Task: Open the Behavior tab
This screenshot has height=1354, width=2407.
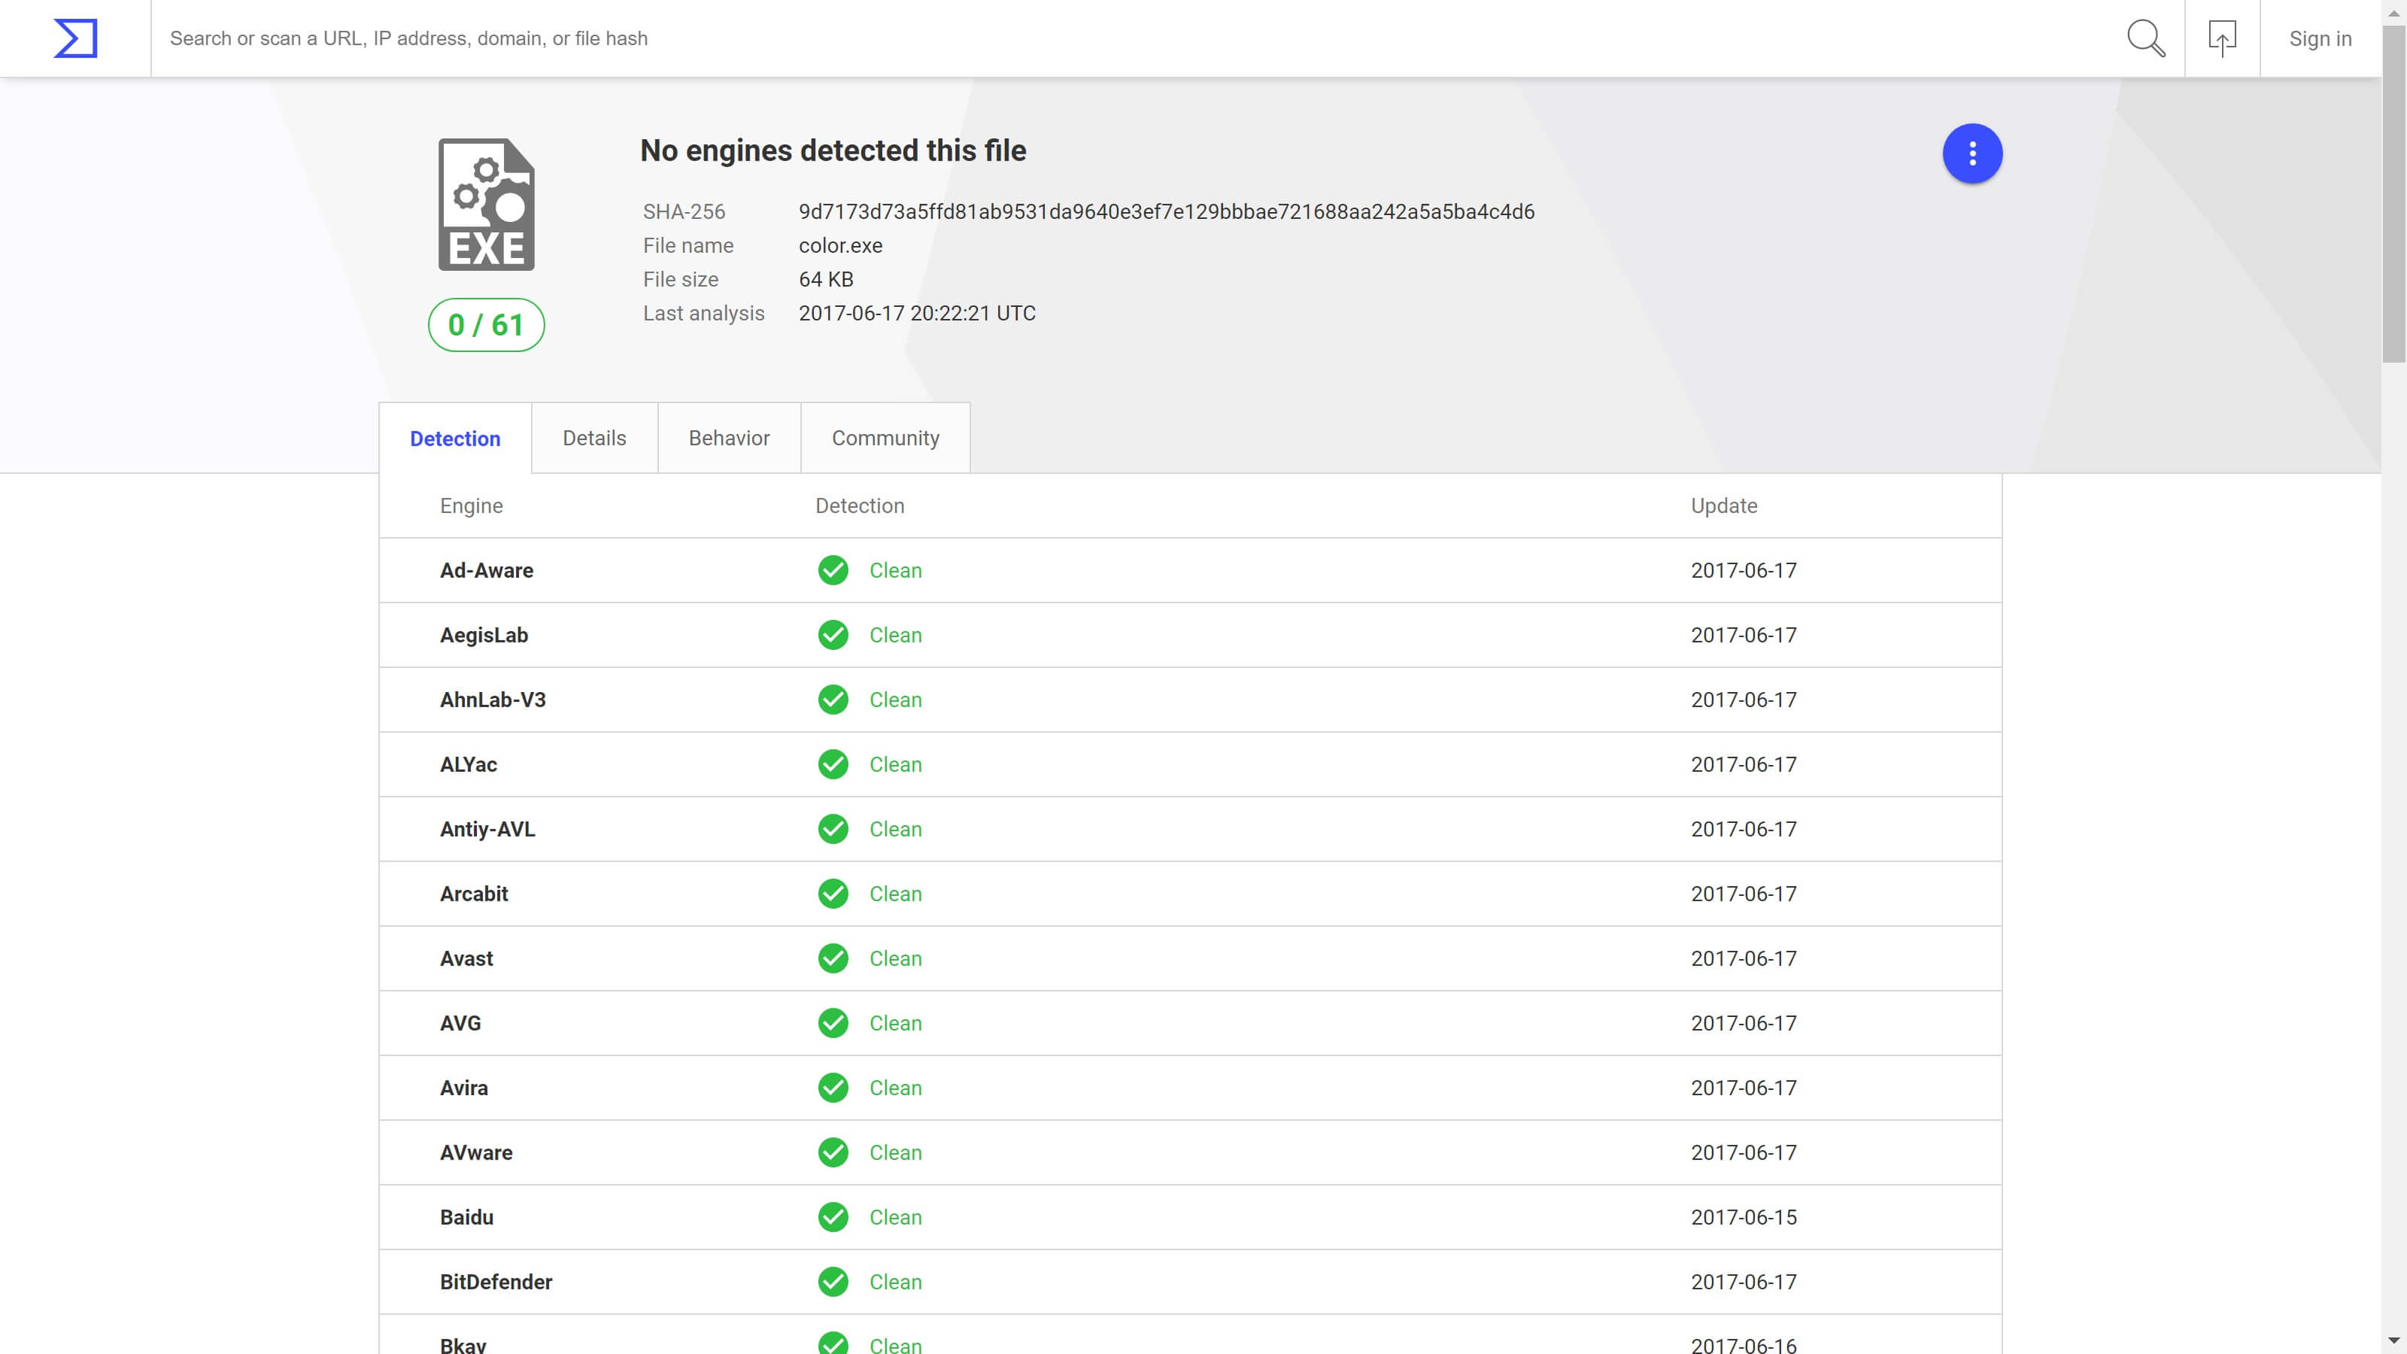Action: point(729,439)
